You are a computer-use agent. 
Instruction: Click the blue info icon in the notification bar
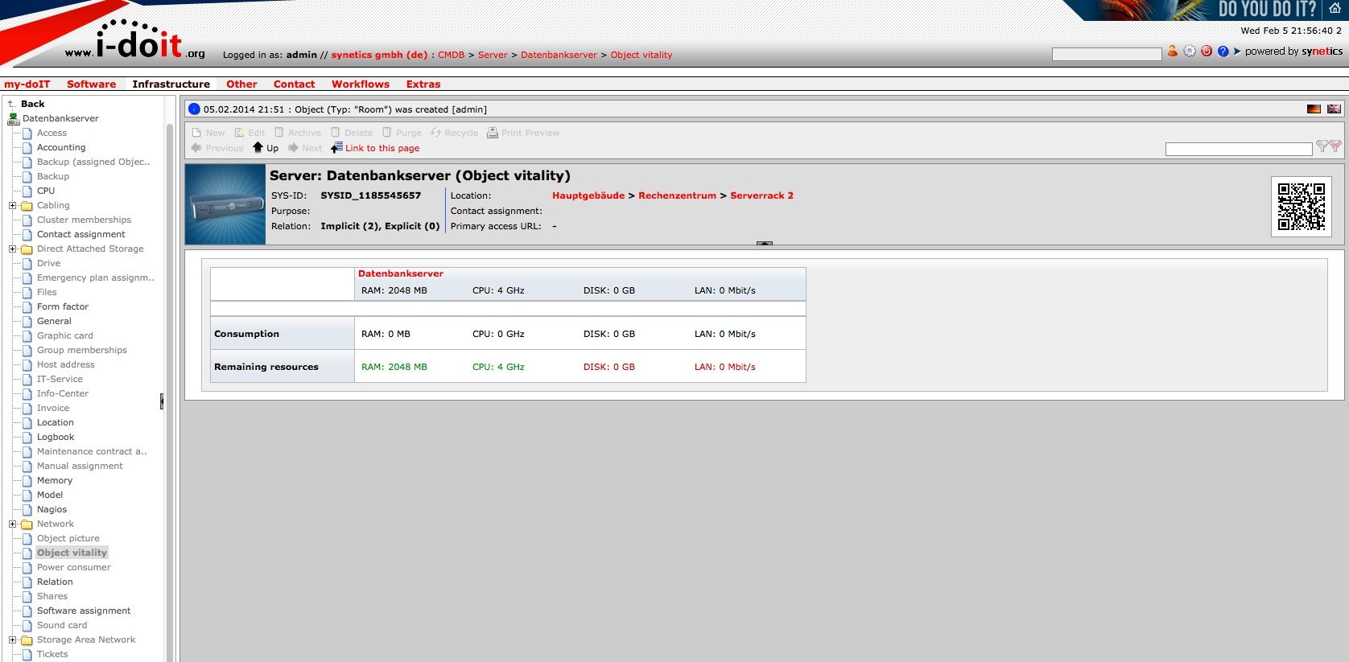point(194,109)
